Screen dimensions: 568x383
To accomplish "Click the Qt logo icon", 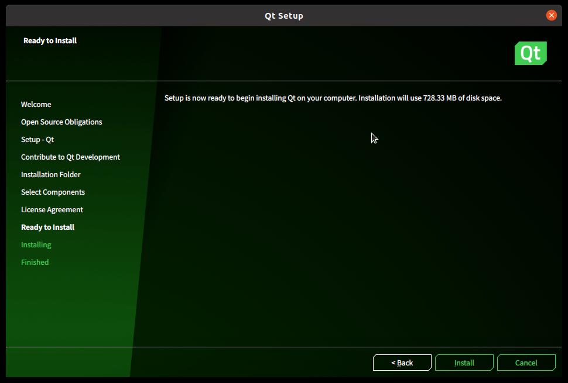I will point(531,53).
